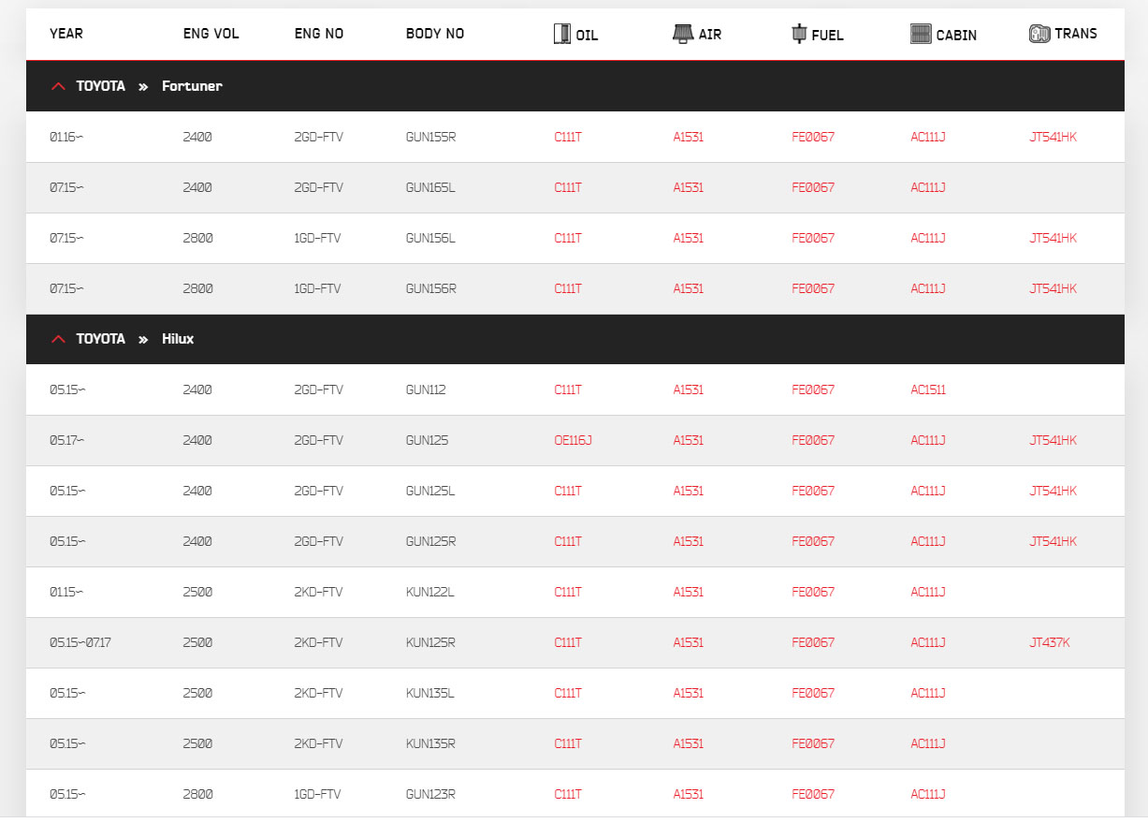Open fuel filter FE0067 for GUN123R
This screenshot has height=823, width=1148.
click(813, 794)
